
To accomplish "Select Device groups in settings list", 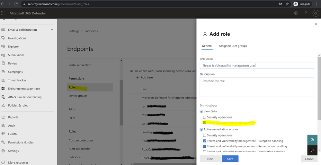I will tap(78, 96).
